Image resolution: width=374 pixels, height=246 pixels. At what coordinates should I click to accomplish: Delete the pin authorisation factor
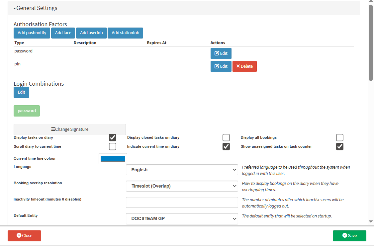pos(244,66)
